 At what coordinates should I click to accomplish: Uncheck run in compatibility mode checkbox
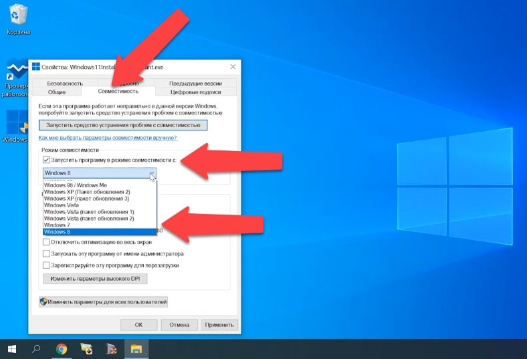[x=46, y=160]
